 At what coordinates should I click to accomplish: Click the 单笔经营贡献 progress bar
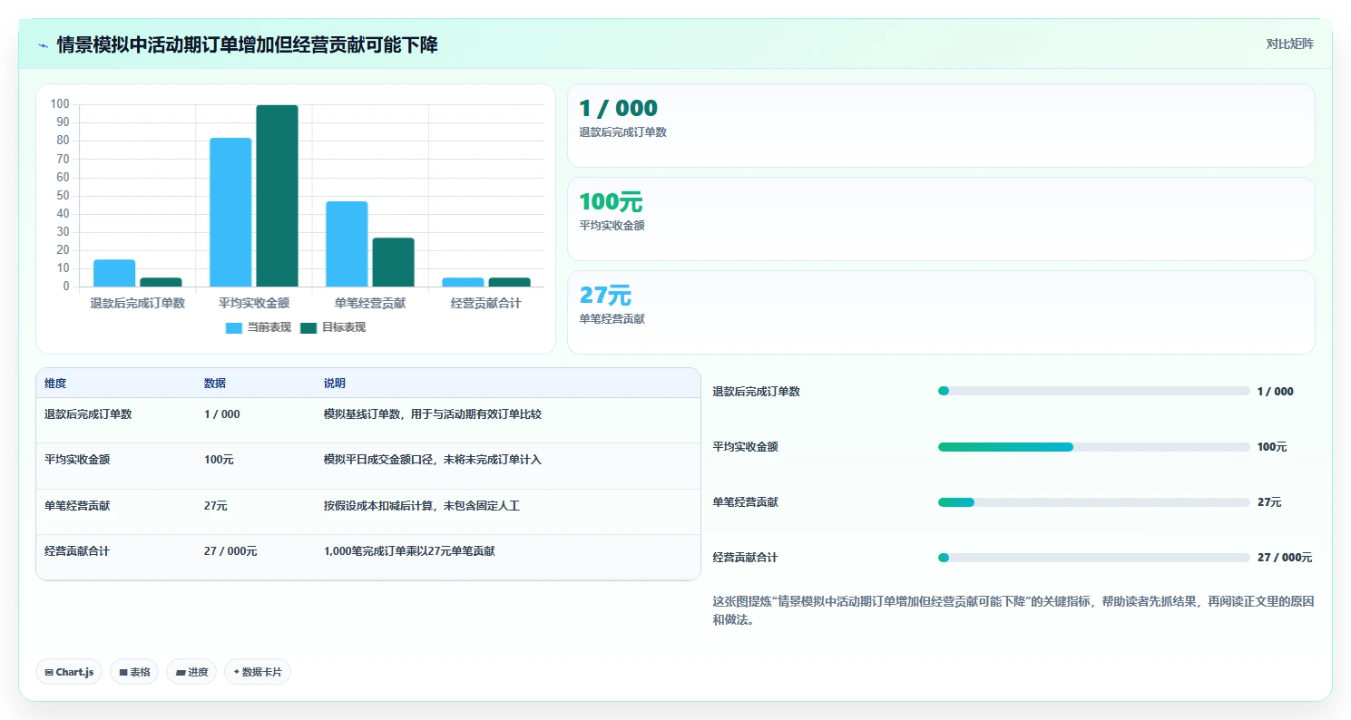coord(1094,502)
